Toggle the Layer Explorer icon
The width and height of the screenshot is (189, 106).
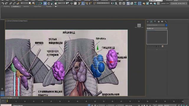click(x=124, y=3)
